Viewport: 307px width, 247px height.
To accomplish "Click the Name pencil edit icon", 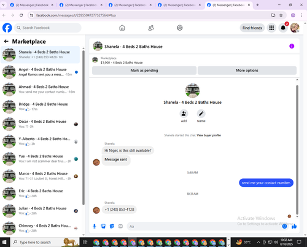I will click(x=201, y=114).
